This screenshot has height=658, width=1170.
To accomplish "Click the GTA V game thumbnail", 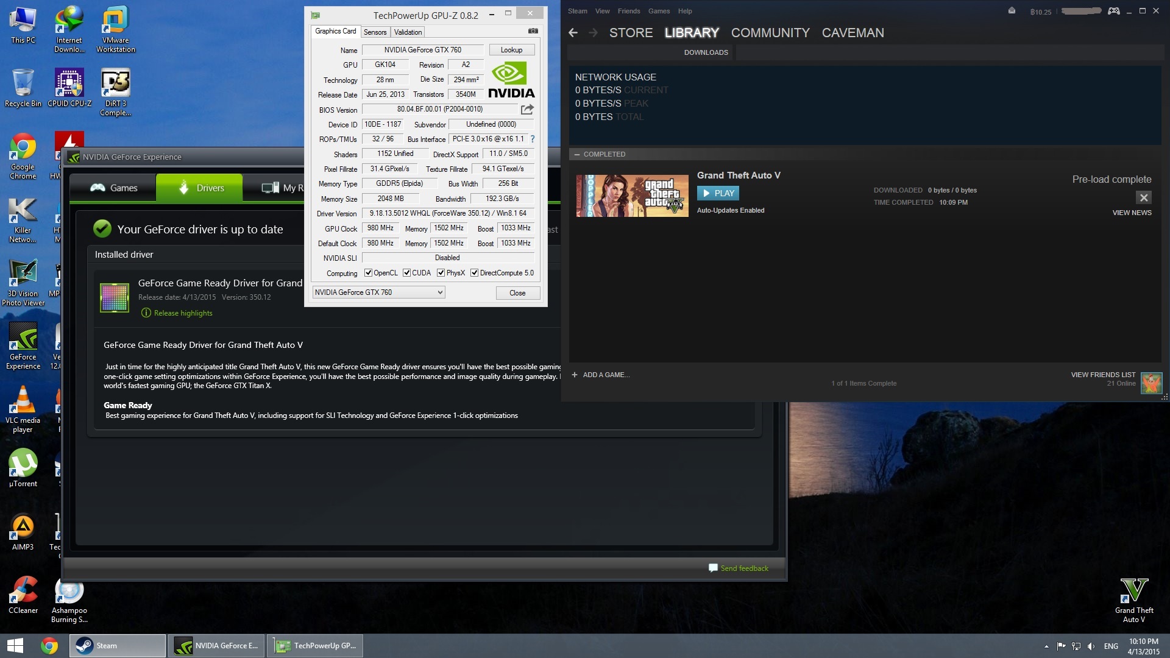I will click(632, 196).
